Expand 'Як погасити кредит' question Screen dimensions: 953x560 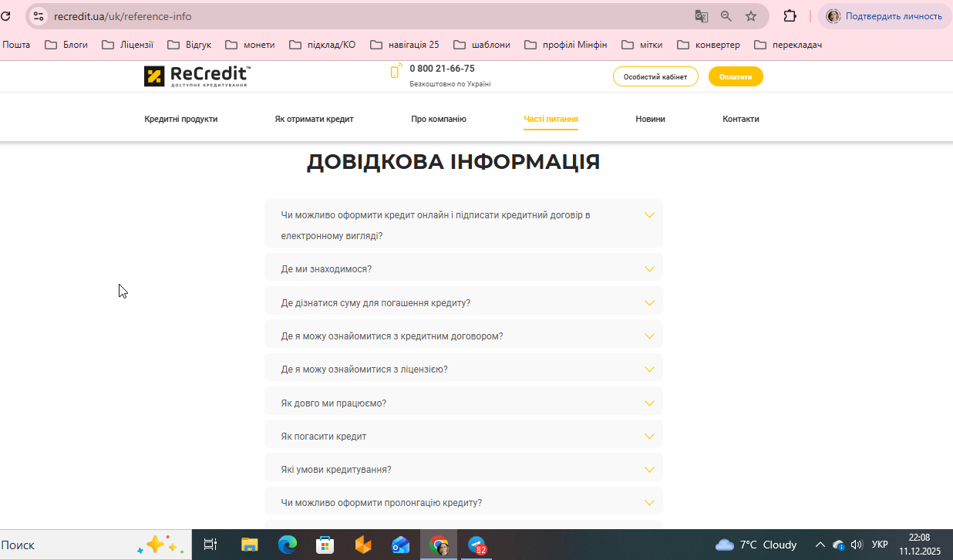(463, 436)
